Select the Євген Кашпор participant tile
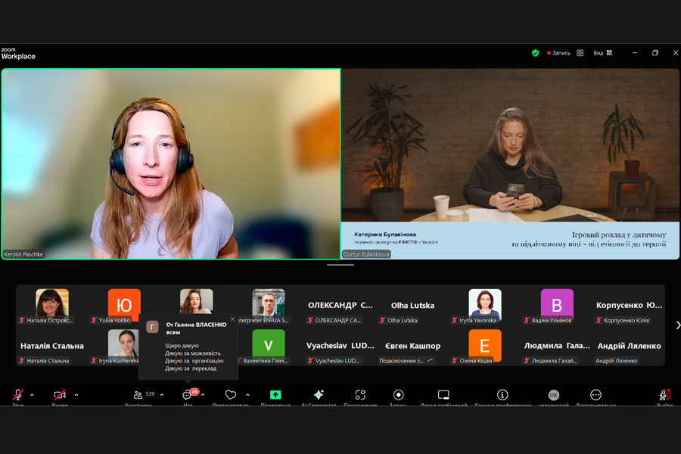This screenshot has height=454, width=681. pyautogui.click(x=412, y=347)
